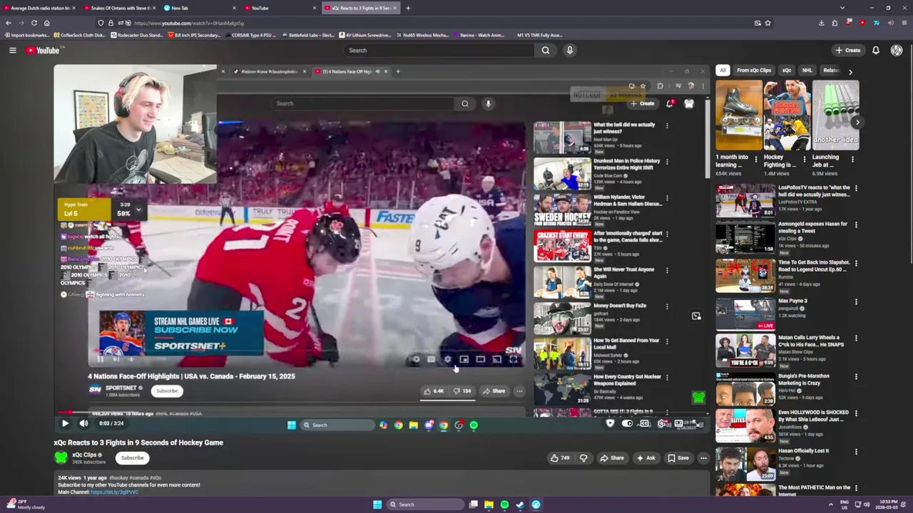Bookmark this page with star icon
The image size is (913, 513).
pos(767,23)
